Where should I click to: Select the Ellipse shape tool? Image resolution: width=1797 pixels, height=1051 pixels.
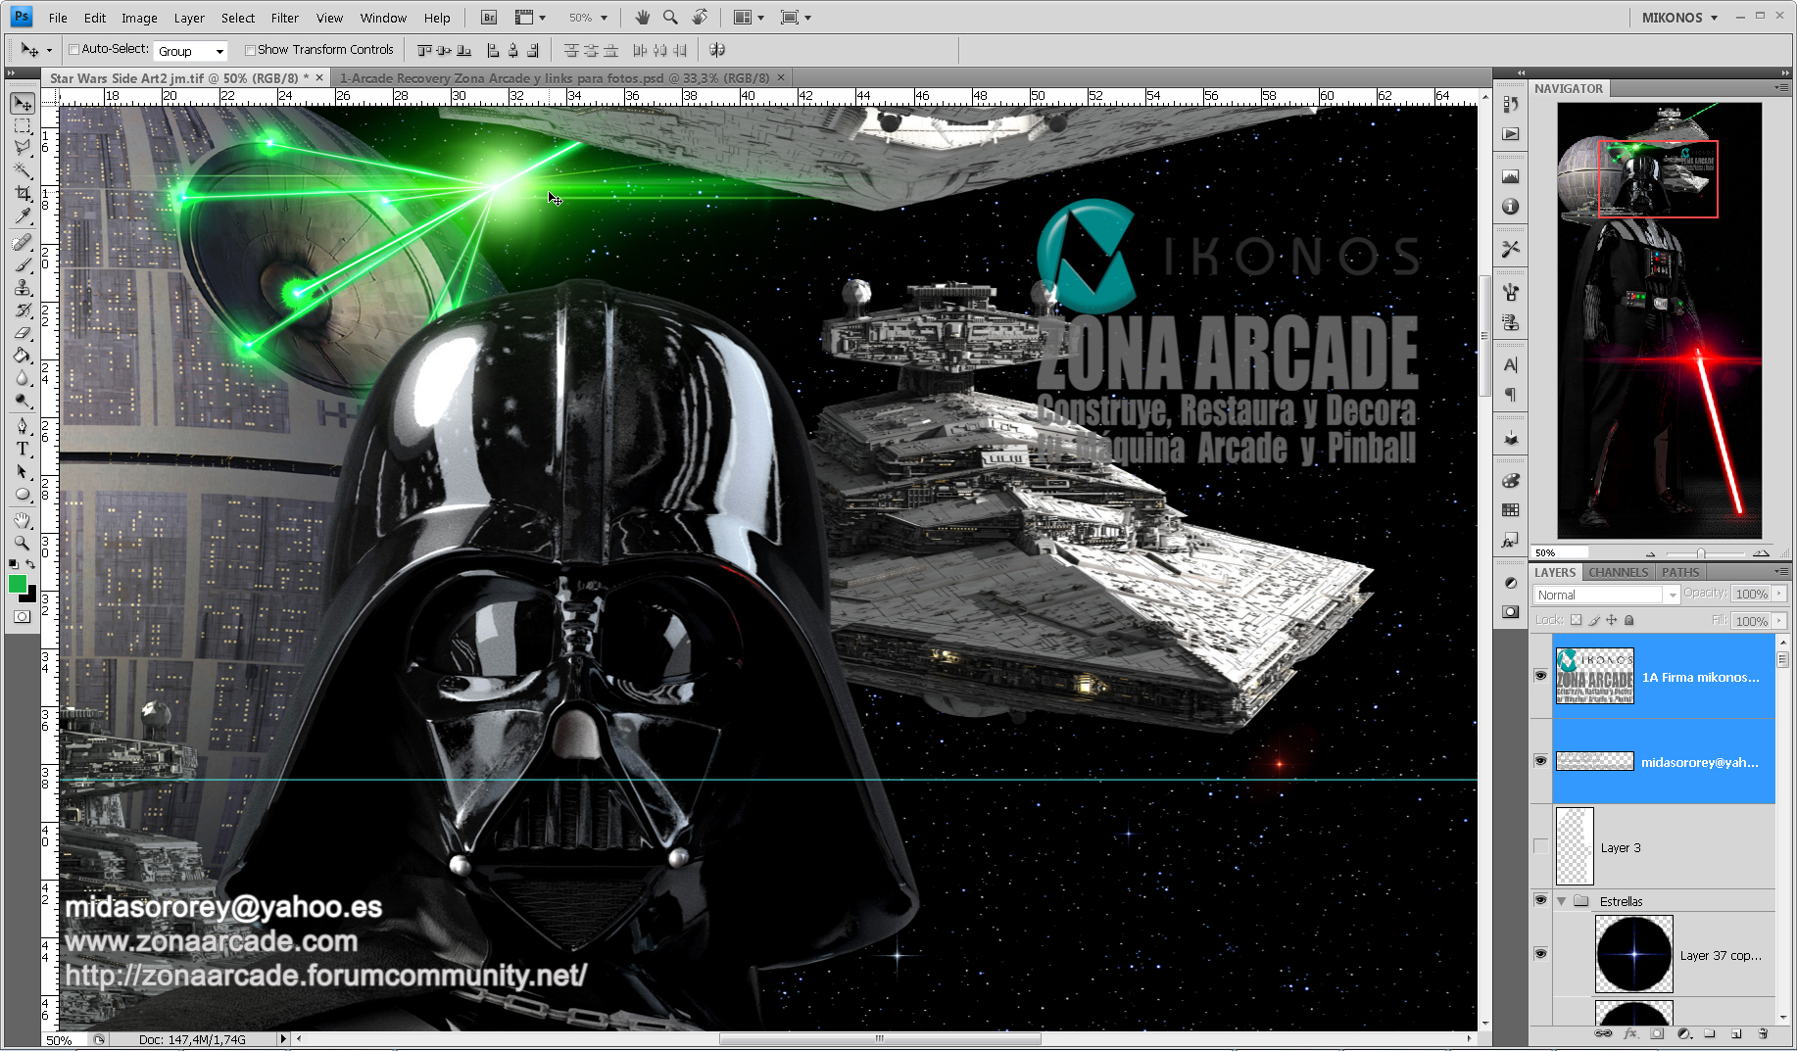[x=22, y=494]
